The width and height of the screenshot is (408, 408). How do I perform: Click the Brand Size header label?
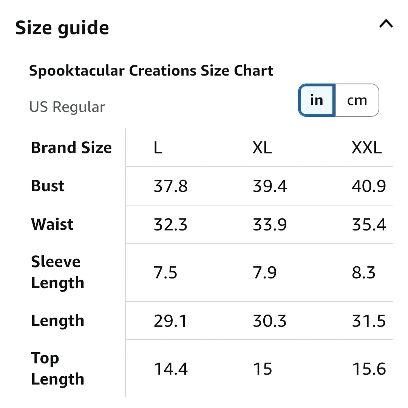[71, 148]
